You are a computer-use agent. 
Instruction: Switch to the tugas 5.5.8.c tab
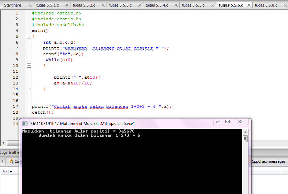coord(266,5)
